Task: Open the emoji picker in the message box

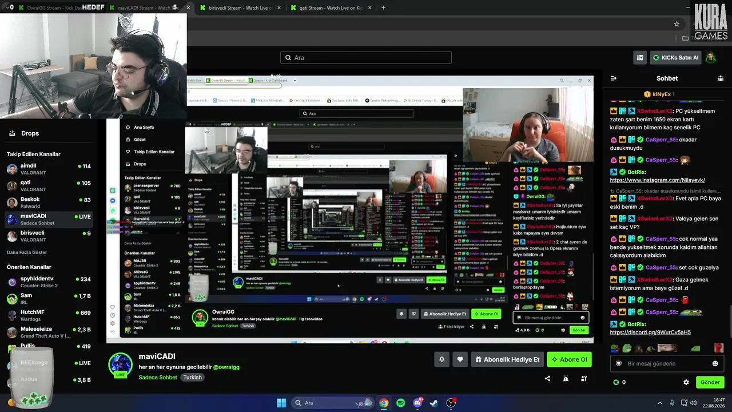Action: (715, 363)
